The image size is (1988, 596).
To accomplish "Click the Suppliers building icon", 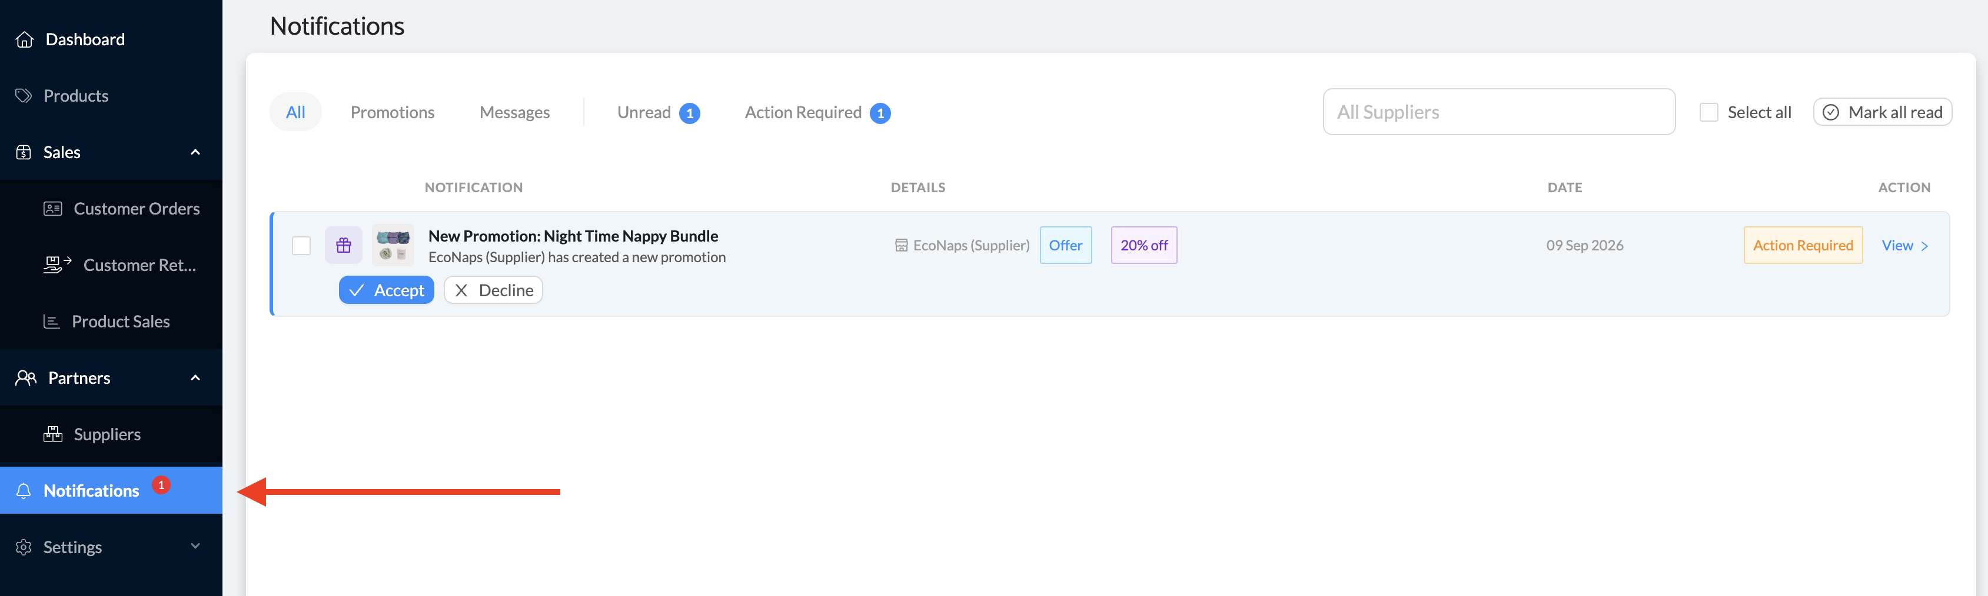I will coord(52,434).
